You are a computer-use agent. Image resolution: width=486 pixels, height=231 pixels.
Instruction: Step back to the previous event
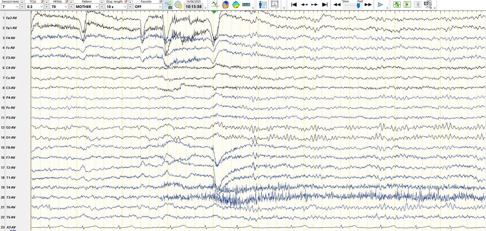pyautogui.click(x=304, y=5)
